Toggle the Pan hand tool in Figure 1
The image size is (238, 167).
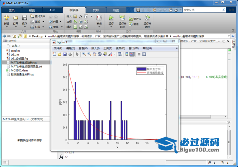tap(95, 54)
